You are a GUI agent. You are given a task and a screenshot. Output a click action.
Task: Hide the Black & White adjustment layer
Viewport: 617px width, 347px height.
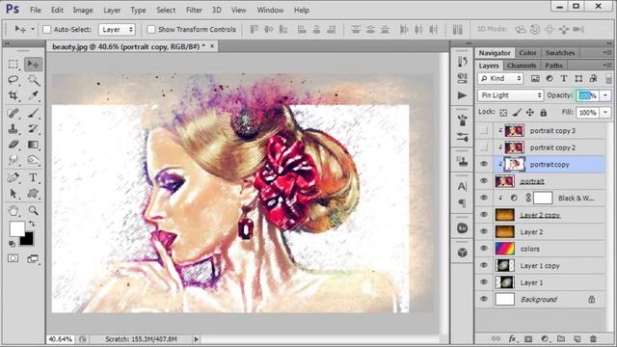[x=484, y=198]
